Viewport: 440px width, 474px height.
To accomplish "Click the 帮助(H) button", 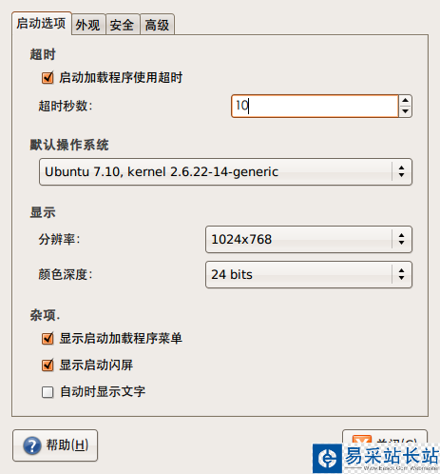I will (55, 445).
